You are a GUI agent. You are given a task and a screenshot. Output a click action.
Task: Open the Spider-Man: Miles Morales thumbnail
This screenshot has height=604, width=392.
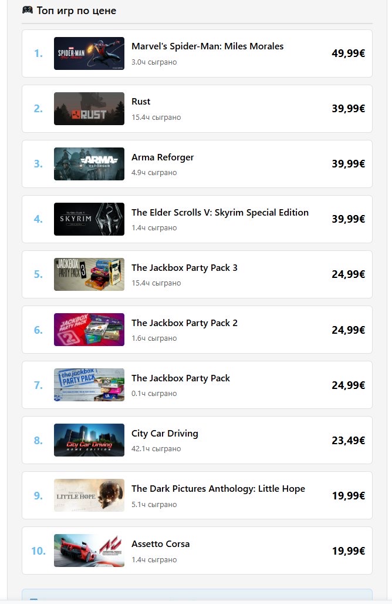[x=89, y=53]
